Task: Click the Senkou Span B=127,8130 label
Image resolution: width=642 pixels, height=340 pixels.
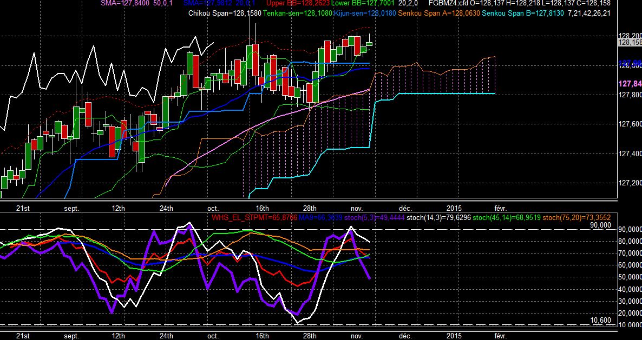Action: [x=523, y=13]
